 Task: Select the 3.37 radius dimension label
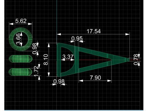[68, 57]
